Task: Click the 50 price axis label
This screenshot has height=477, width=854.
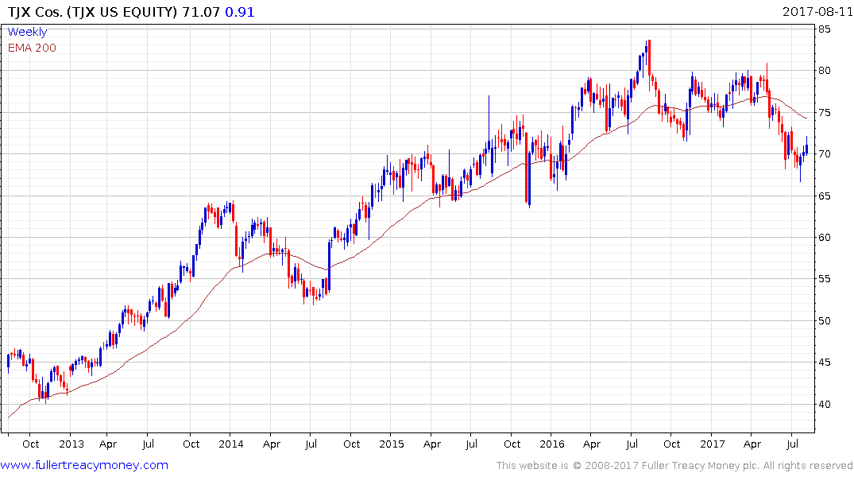Action: [x=825, y=320]
